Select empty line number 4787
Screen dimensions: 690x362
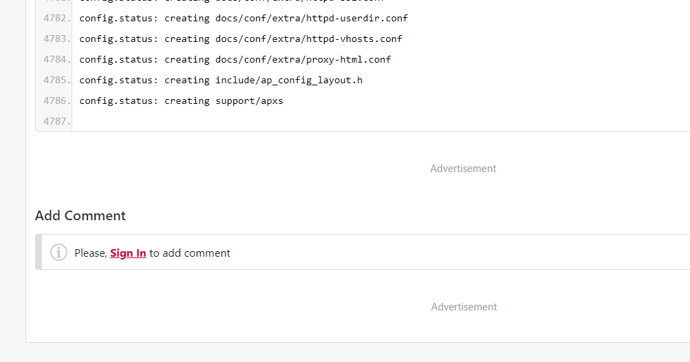pos(56,122)
